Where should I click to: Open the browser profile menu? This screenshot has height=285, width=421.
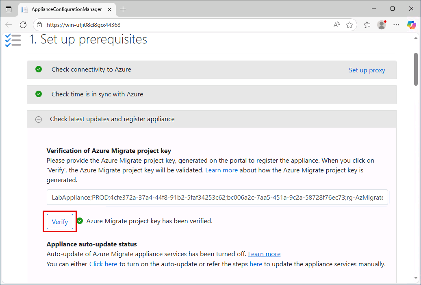click(382, 25)
